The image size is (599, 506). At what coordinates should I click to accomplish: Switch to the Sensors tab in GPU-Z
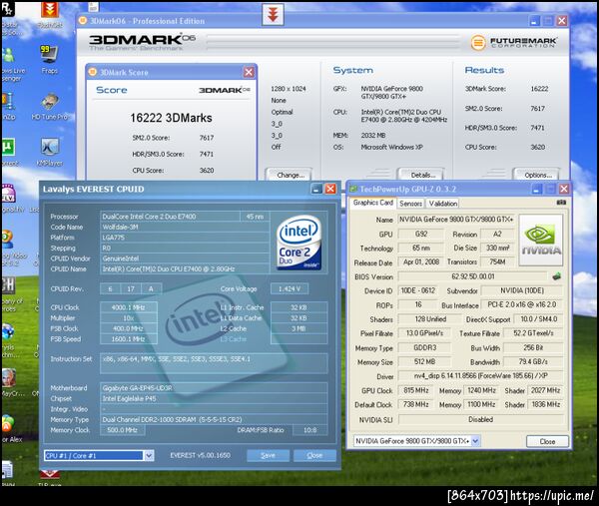pos(410,204)
